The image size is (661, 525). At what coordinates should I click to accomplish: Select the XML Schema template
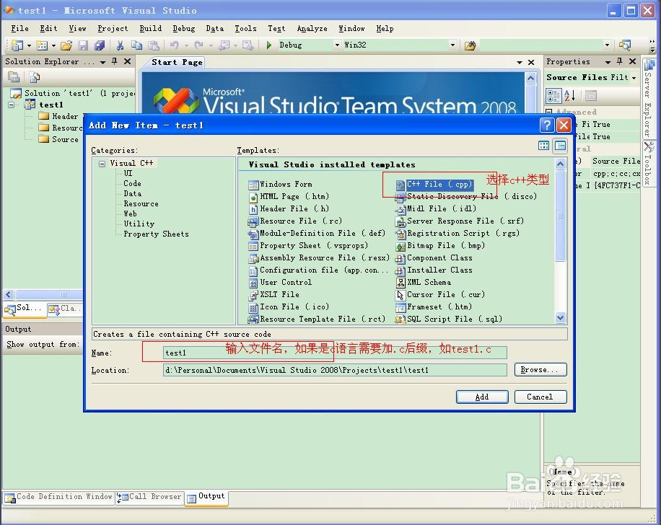pos(424,282)
